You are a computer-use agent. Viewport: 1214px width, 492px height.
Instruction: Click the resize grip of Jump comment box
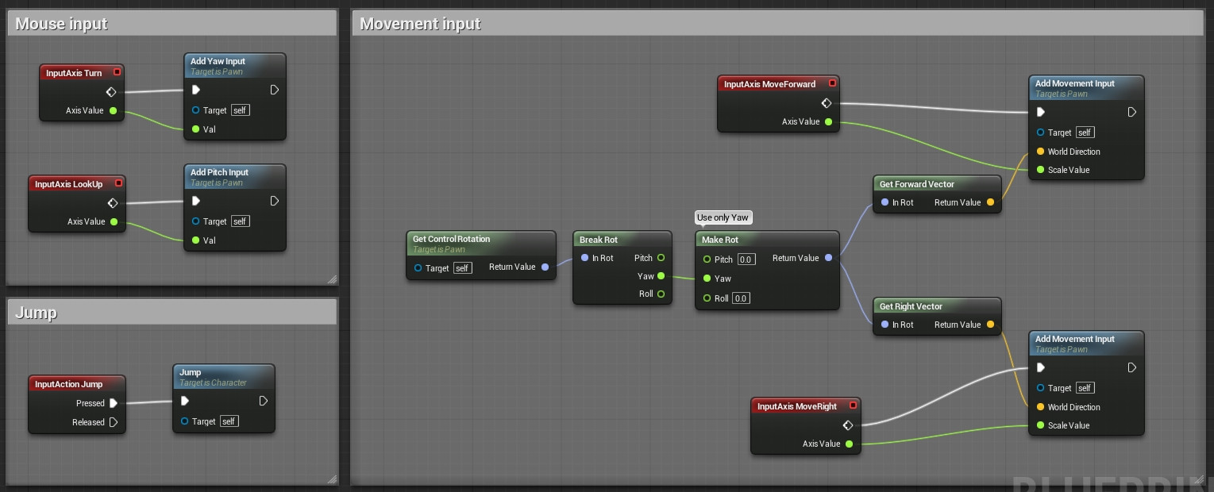pos(332,479)
